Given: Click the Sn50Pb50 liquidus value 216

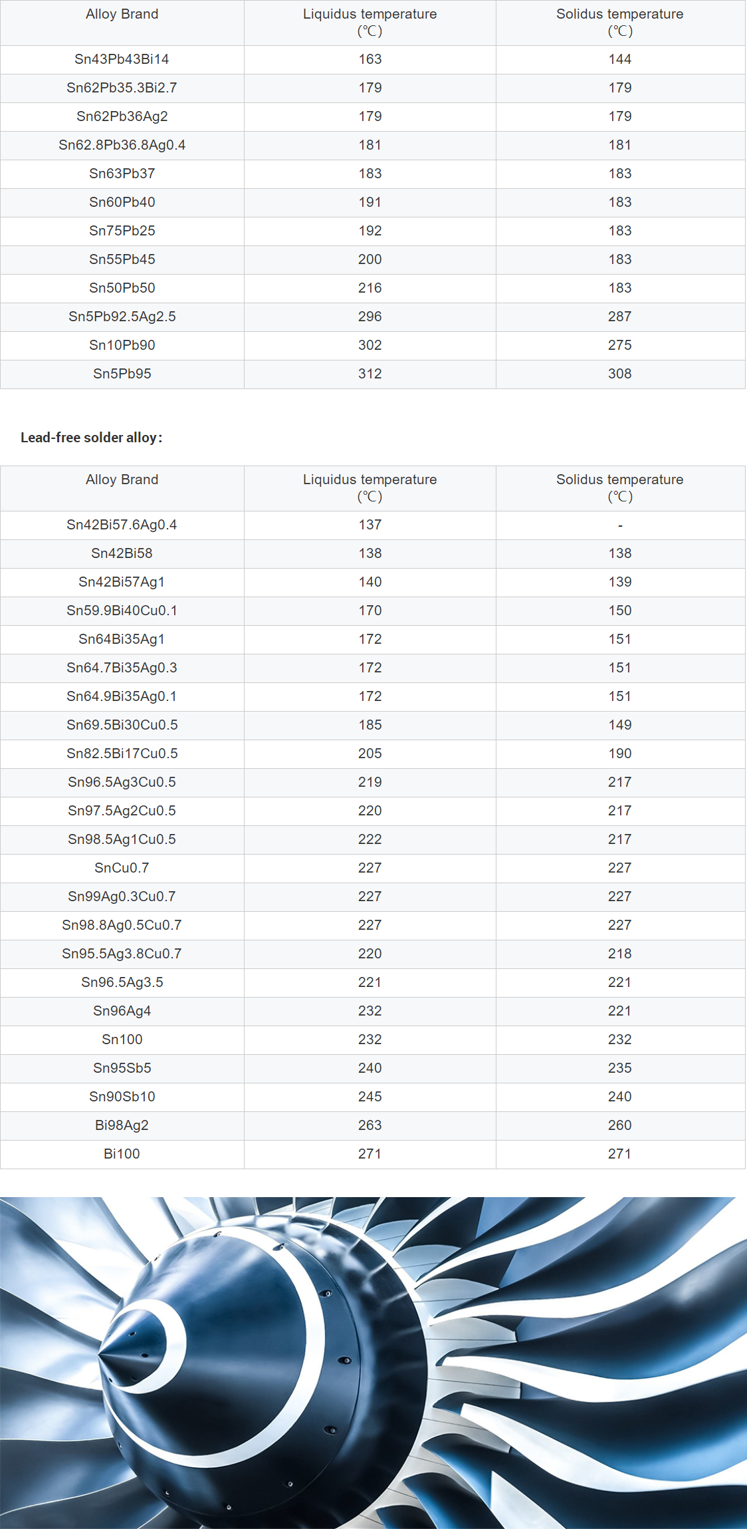Looking at the screenshot, I should coord(370,288).
